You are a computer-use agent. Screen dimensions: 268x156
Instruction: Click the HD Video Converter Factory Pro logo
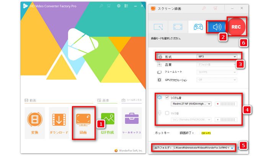click(x=26, y=6)
